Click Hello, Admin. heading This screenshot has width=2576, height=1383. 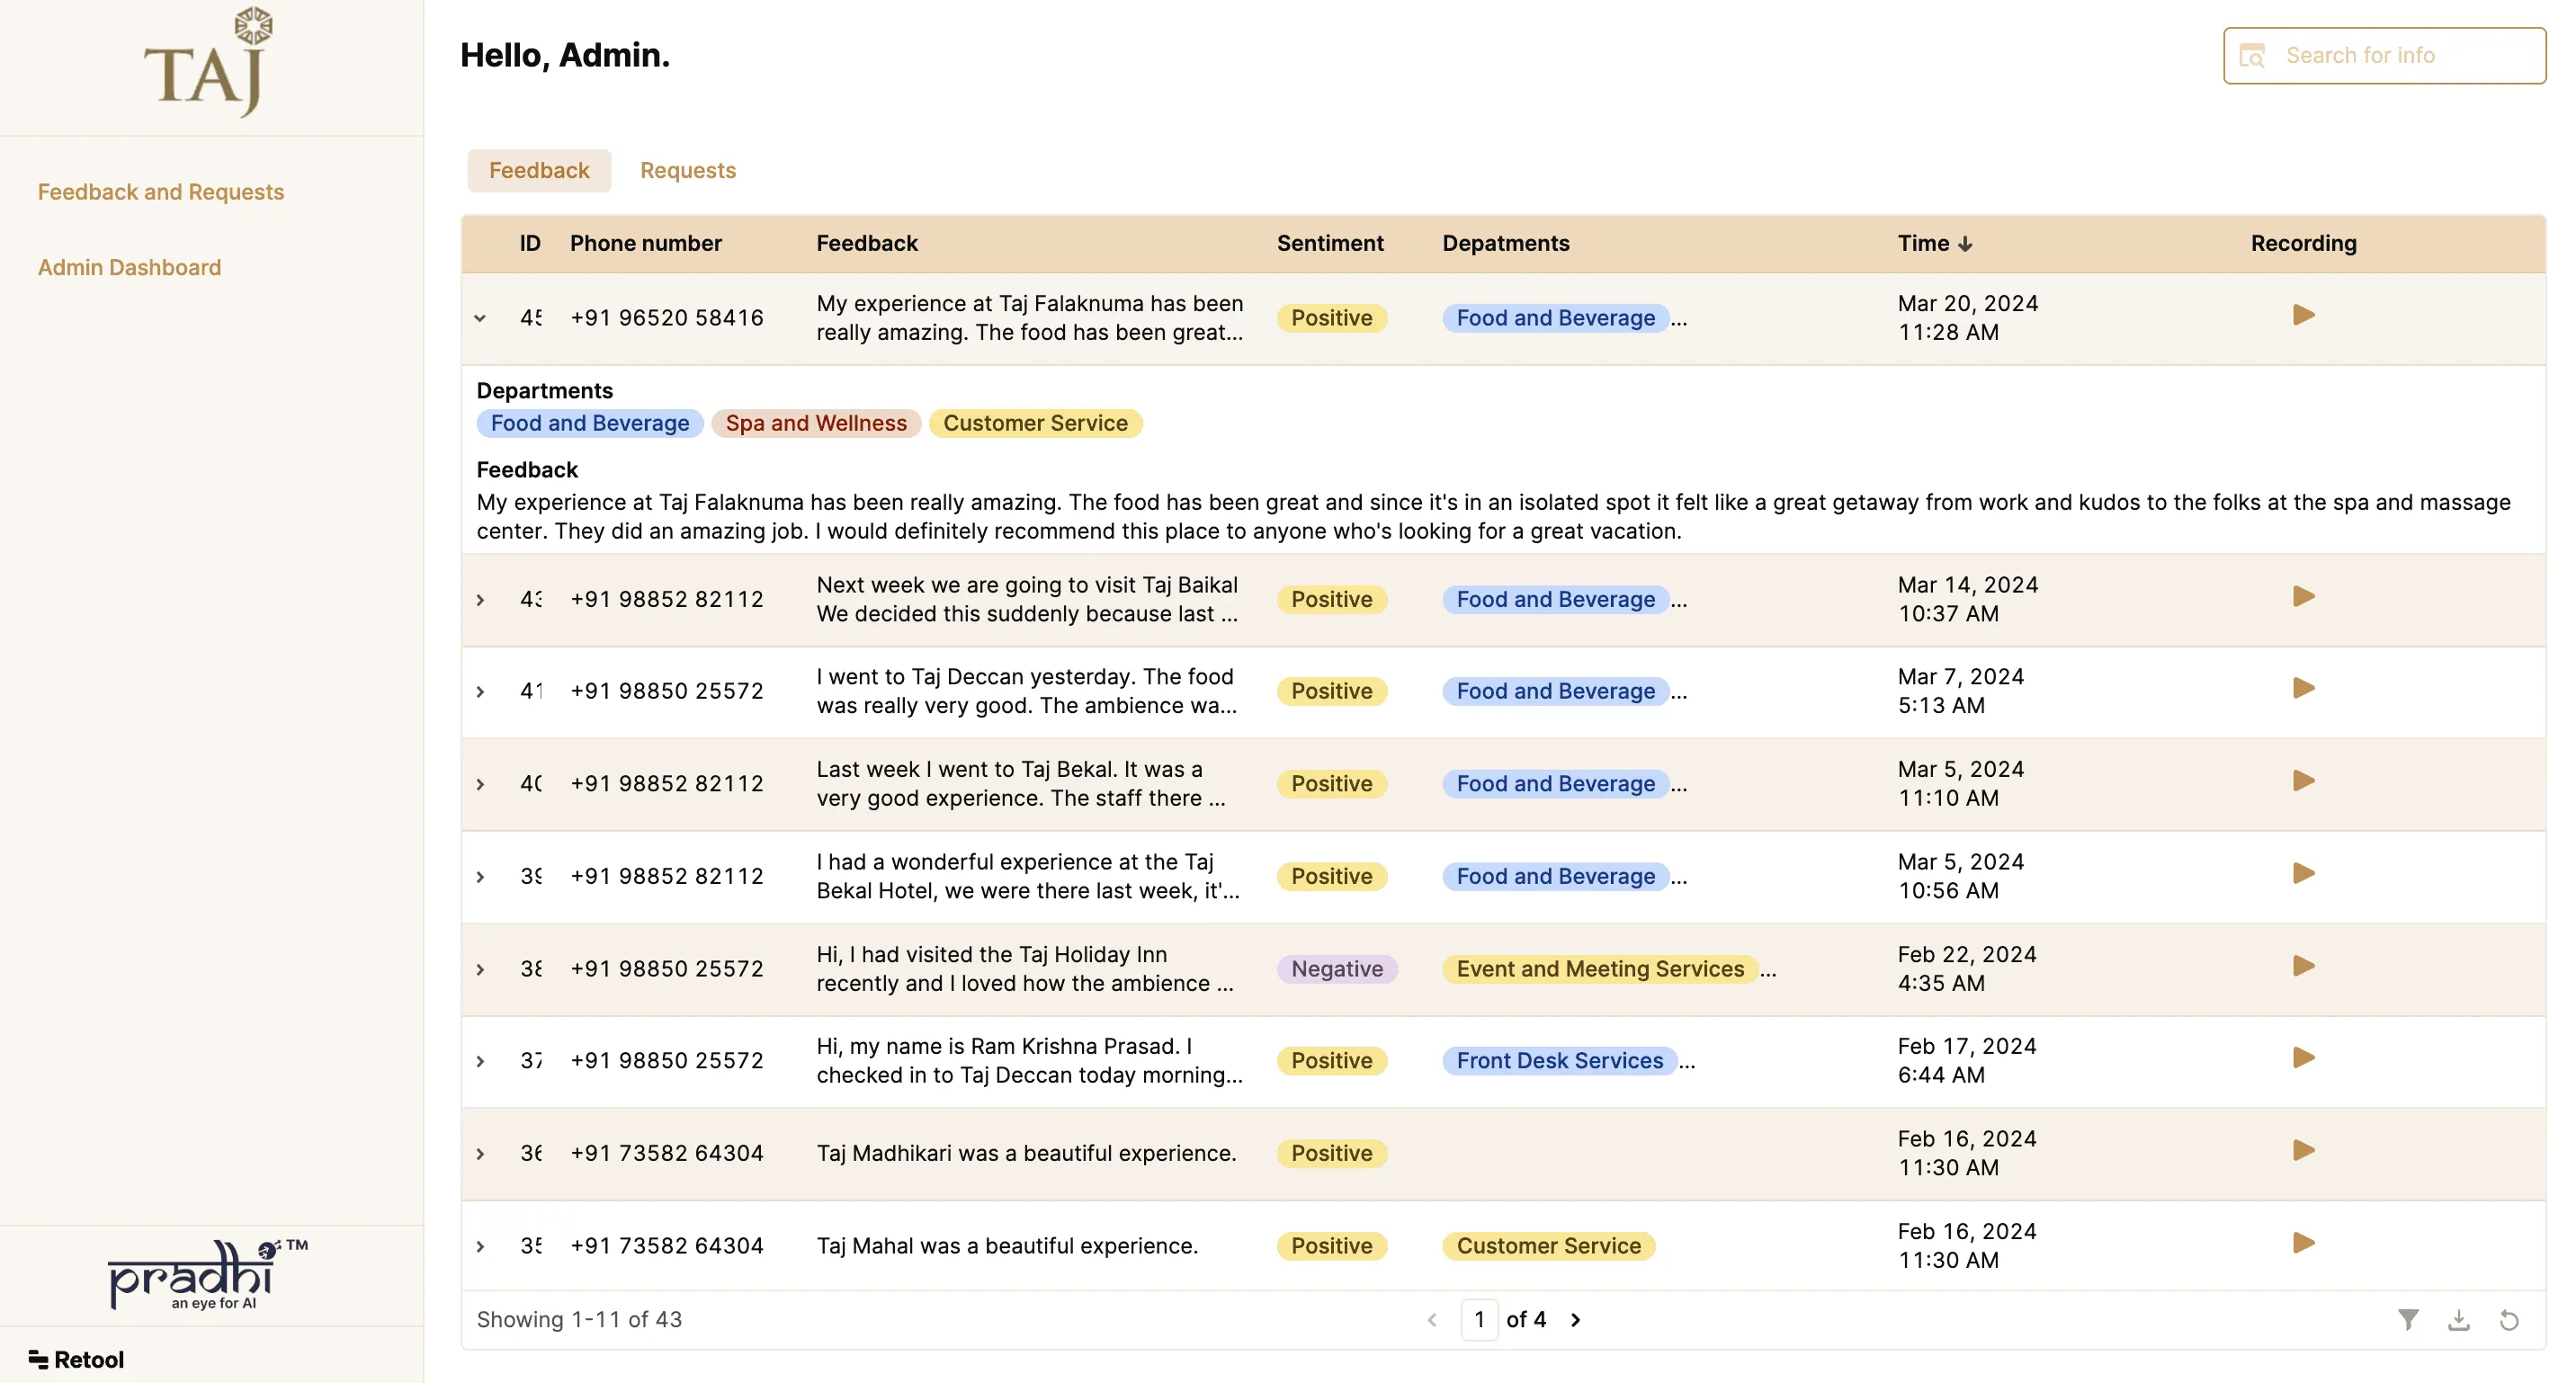point(564,56)
